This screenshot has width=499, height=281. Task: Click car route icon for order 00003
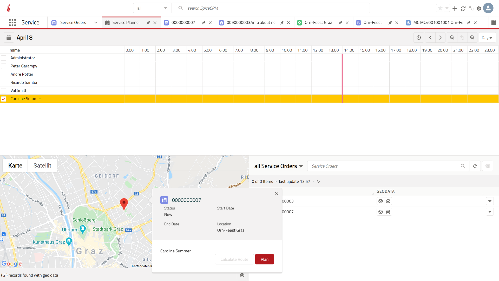pyautogui.click(x=388, y=201)
